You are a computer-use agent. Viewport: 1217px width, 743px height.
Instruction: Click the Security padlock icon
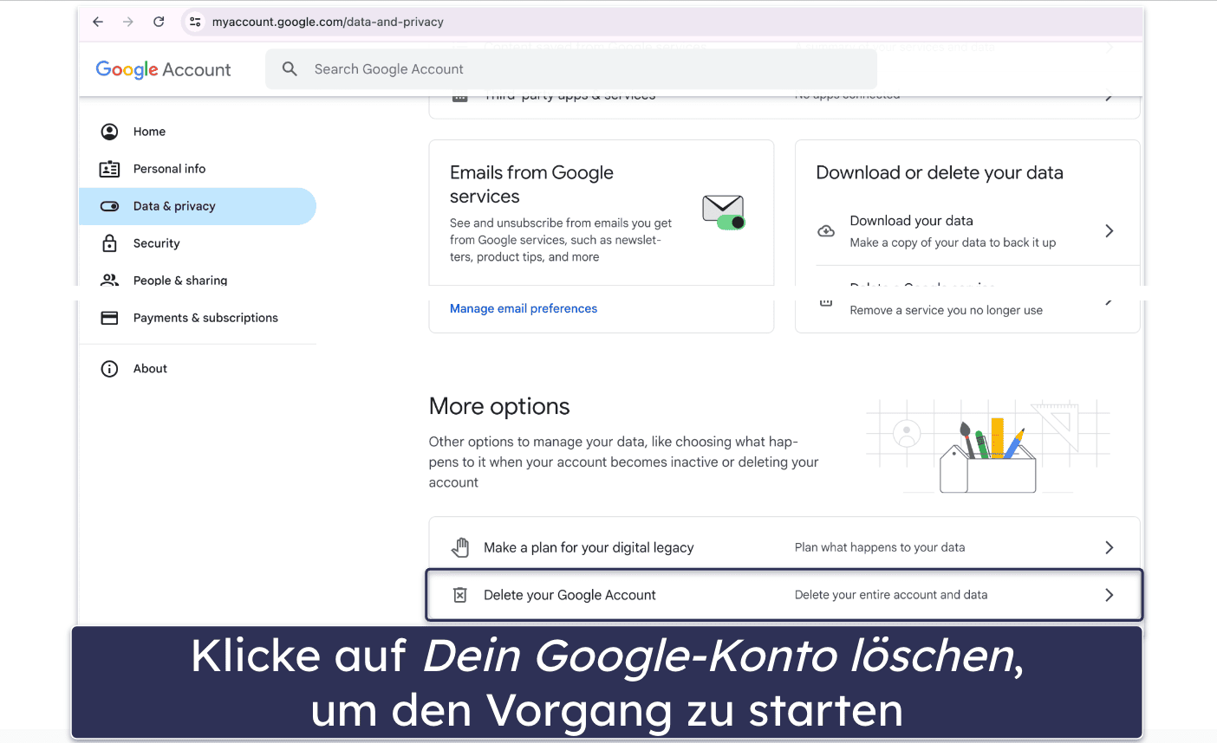109,243
